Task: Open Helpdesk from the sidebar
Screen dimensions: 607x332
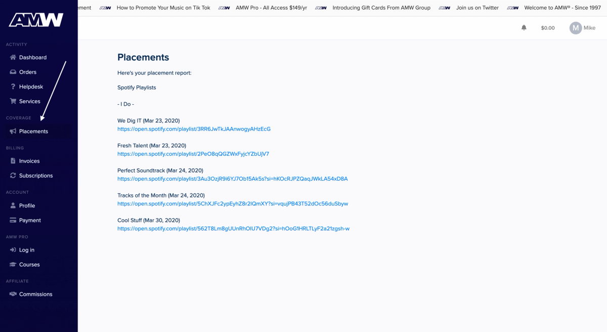Action: point(31,87)
